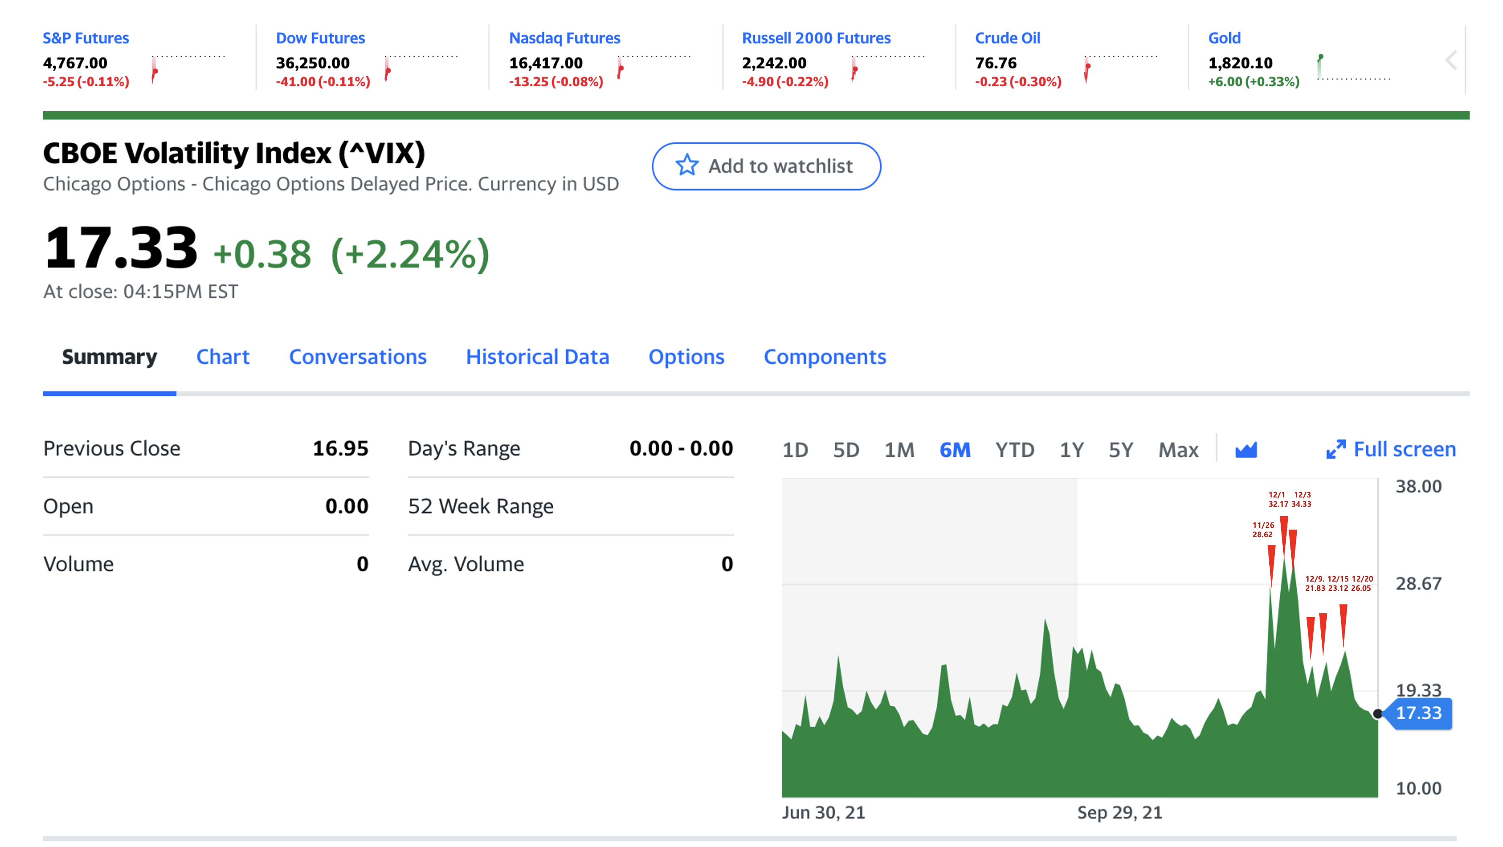Open the Chart tab
1503x847 pixels.
(222, 357)
